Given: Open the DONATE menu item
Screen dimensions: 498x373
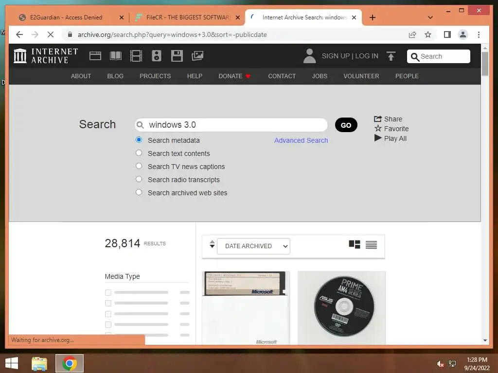Looking at the screenshot, I should click(x=234, y=76).
